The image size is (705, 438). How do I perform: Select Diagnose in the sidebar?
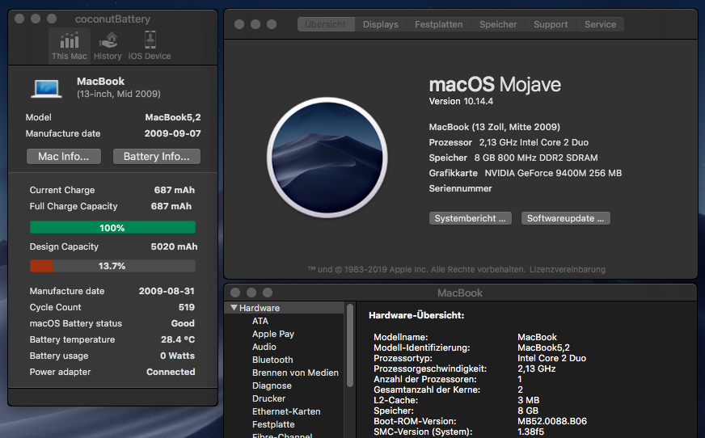(x=272, y=386)
